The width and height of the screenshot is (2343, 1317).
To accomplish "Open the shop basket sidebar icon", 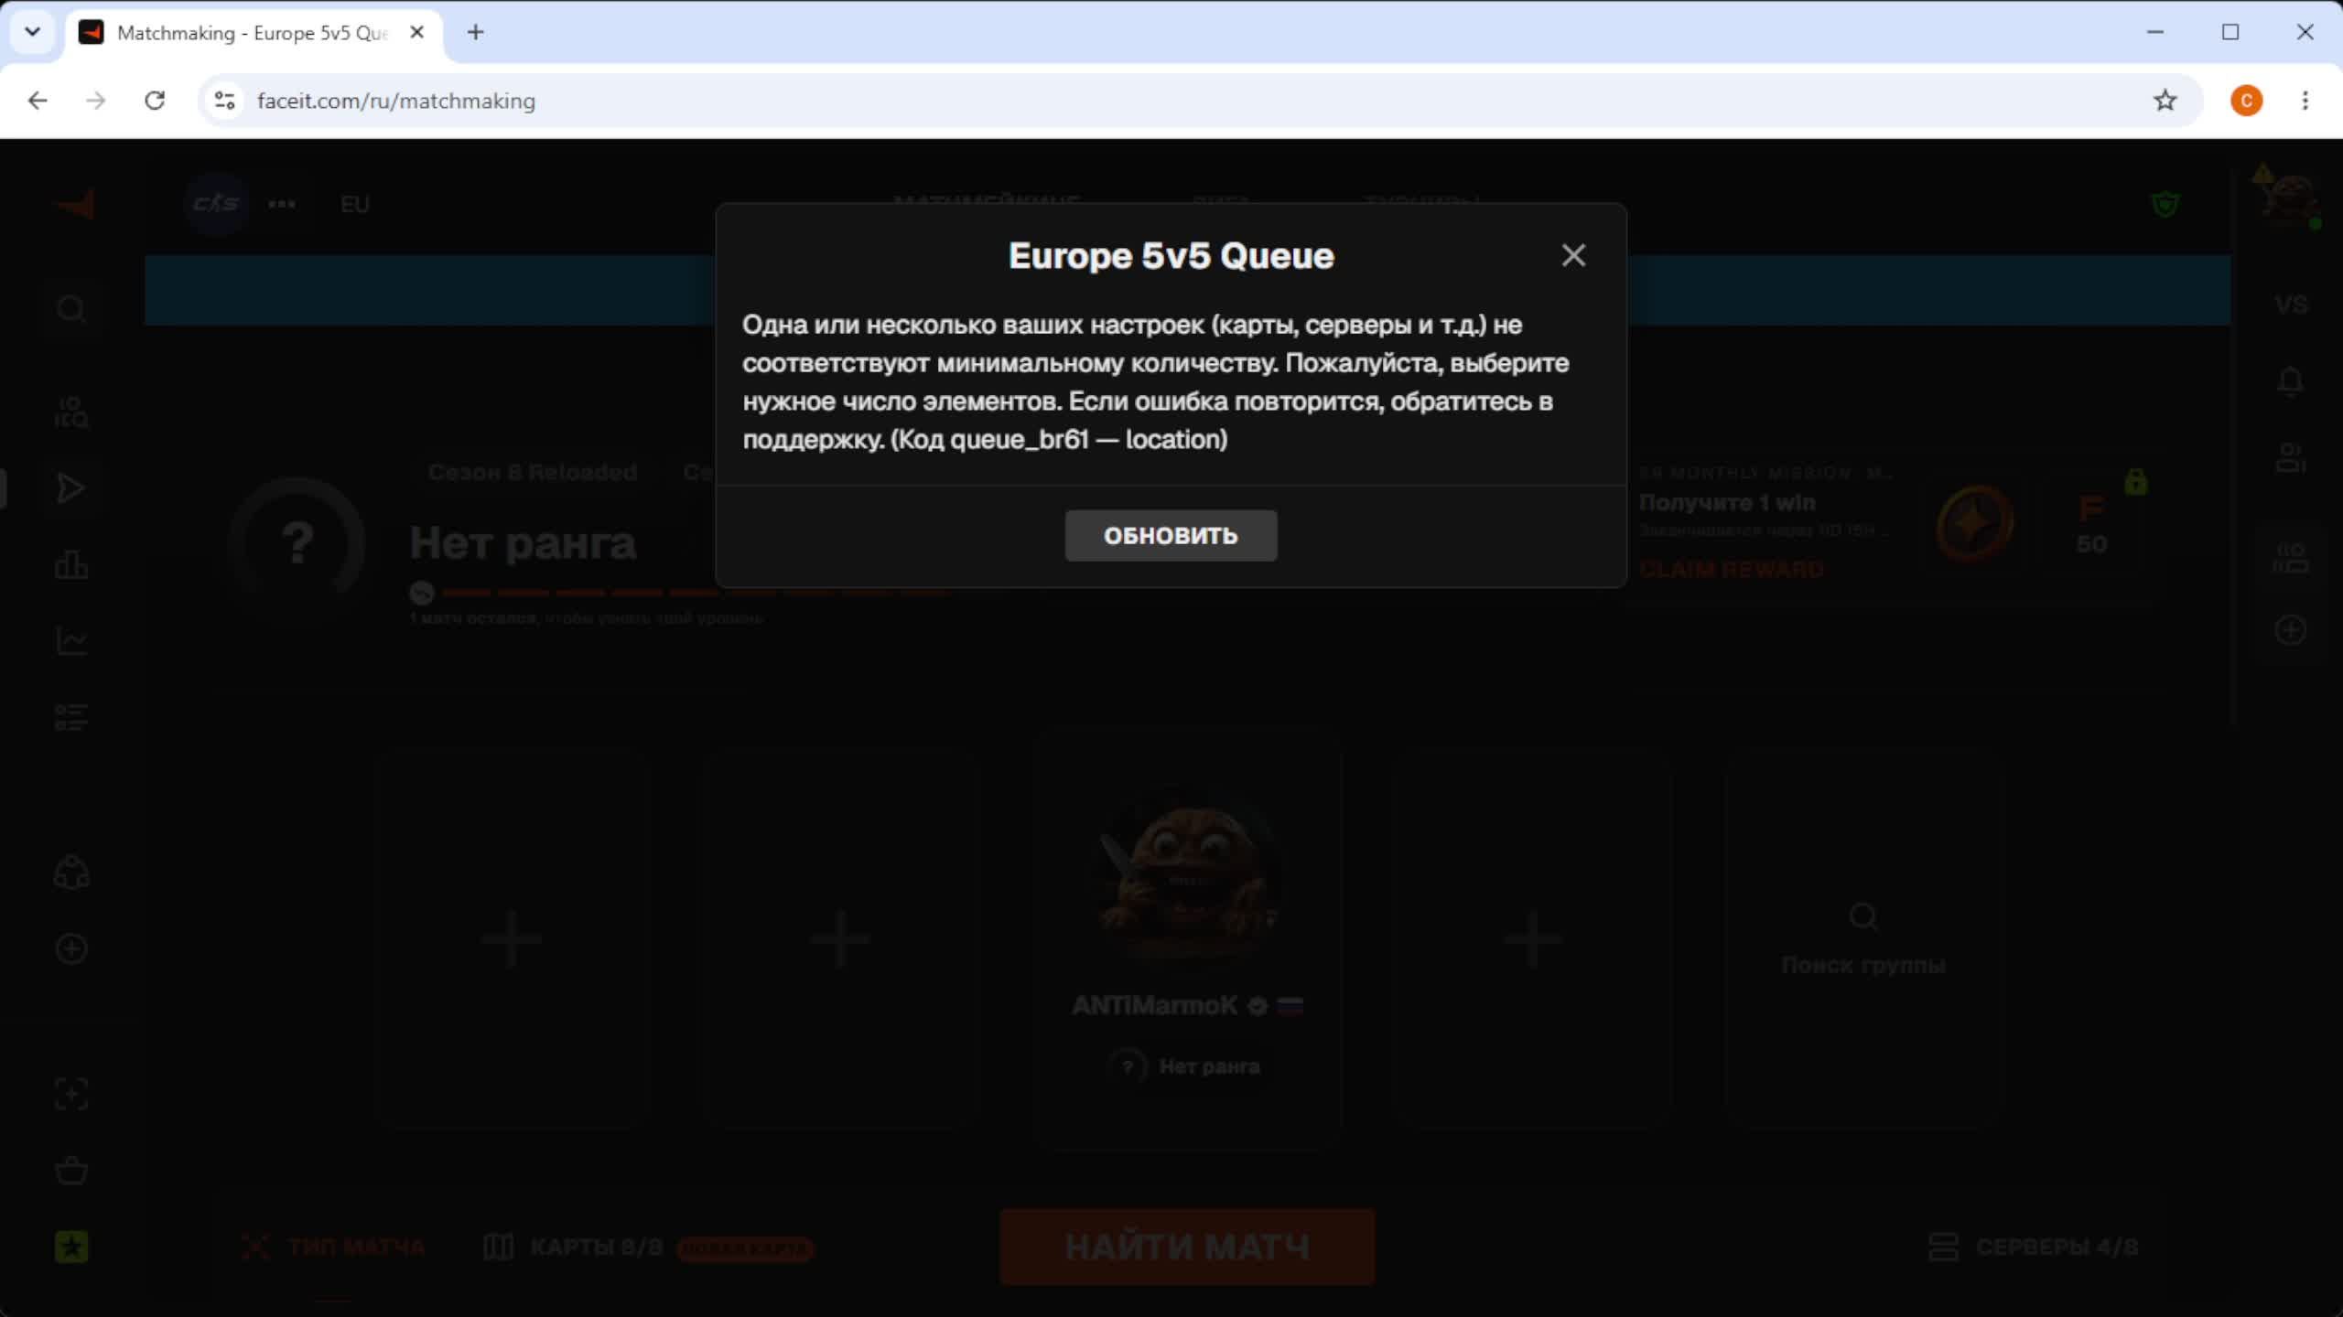I will tap(71, 1170).
